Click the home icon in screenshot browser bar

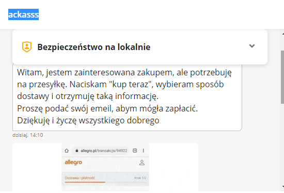click(67, 151)
